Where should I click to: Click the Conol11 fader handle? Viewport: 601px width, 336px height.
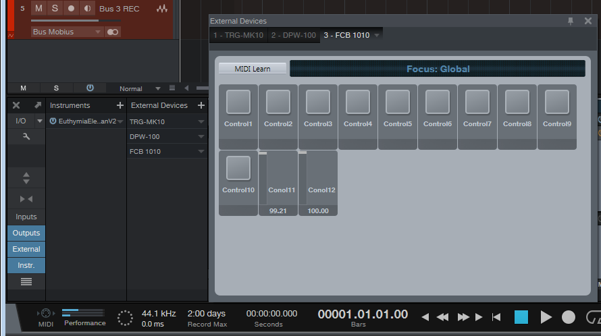pos(263,153)
